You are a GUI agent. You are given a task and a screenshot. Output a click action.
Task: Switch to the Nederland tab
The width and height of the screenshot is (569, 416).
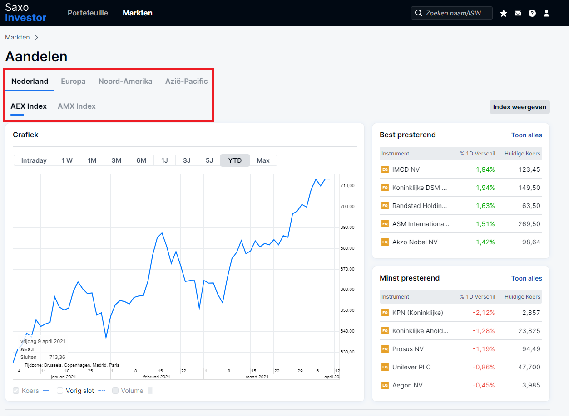(30, 82)
